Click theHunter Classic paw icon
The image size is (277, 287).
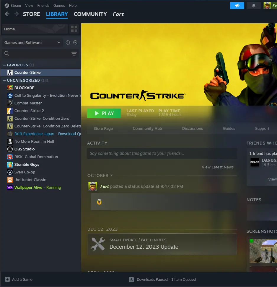coord(10,180)
